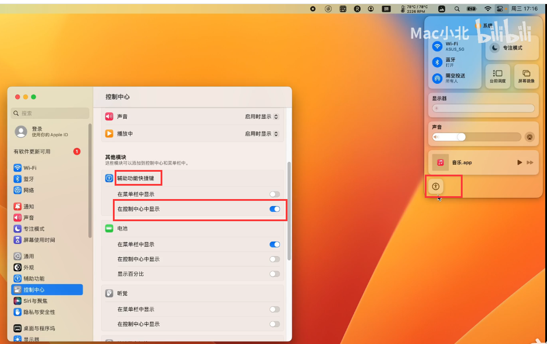Click the 周三 17:16 clock in the menu bar
The image size is (547, 344).
(x=524, y=9)
